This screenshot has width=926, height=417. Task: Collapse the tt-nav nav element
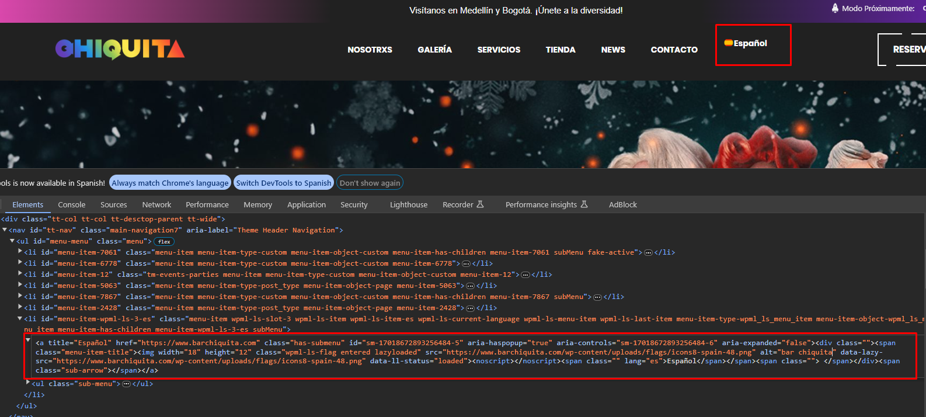(x=5, y=230)
